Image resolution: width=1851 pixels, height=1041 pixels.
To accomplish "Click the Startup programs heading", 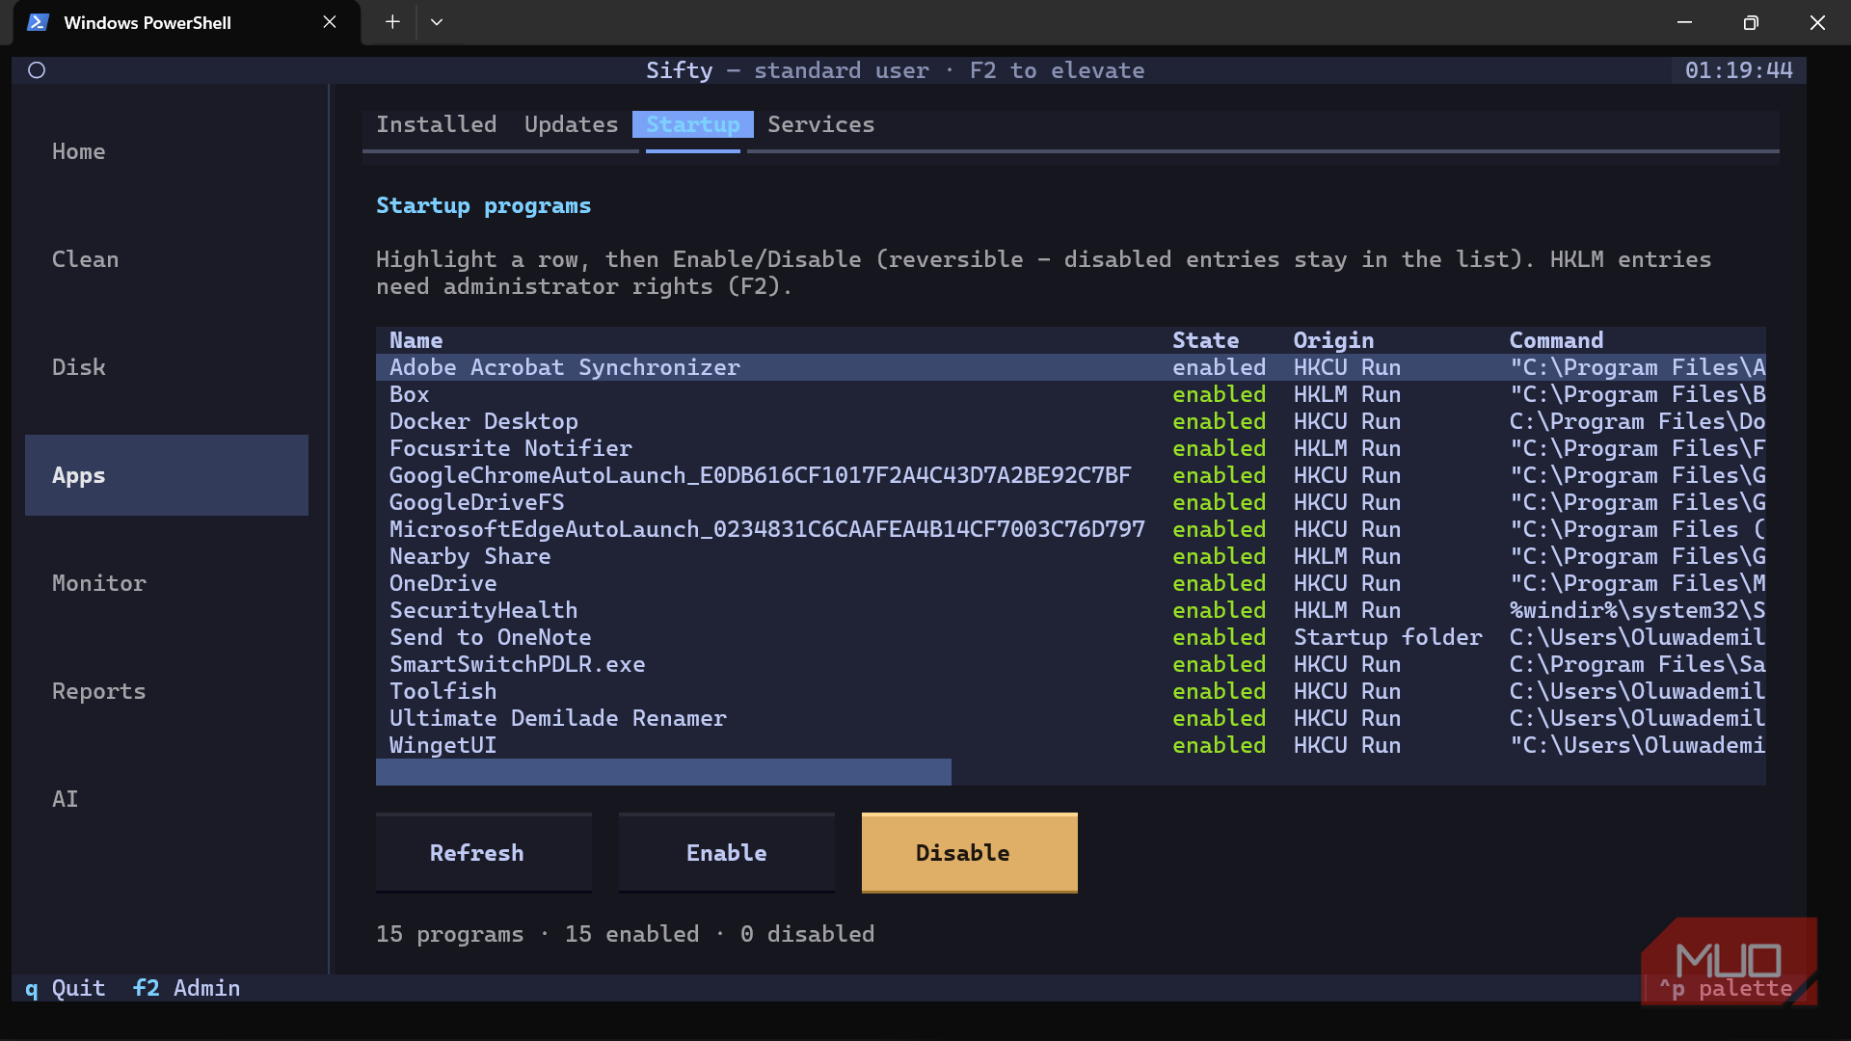I will tap(484, 205).
